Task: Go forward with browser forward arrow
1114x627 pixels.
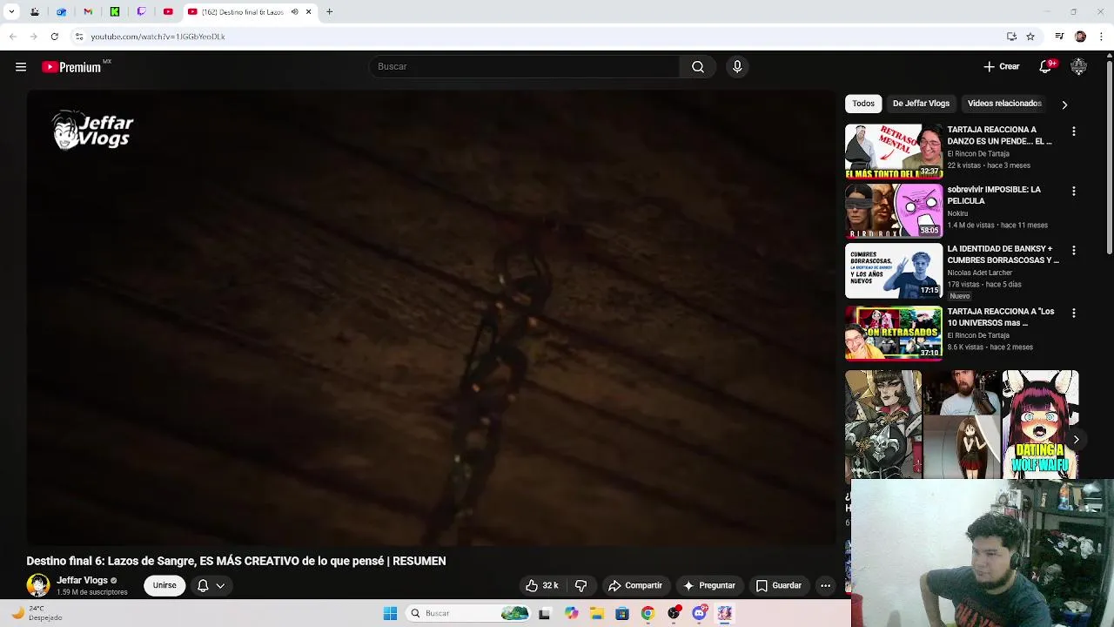Action: point(33,37)
